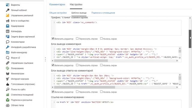Click Защита форм картинкой icon
The width and height of the screenshot is (192, 108).
pos(7,37)
